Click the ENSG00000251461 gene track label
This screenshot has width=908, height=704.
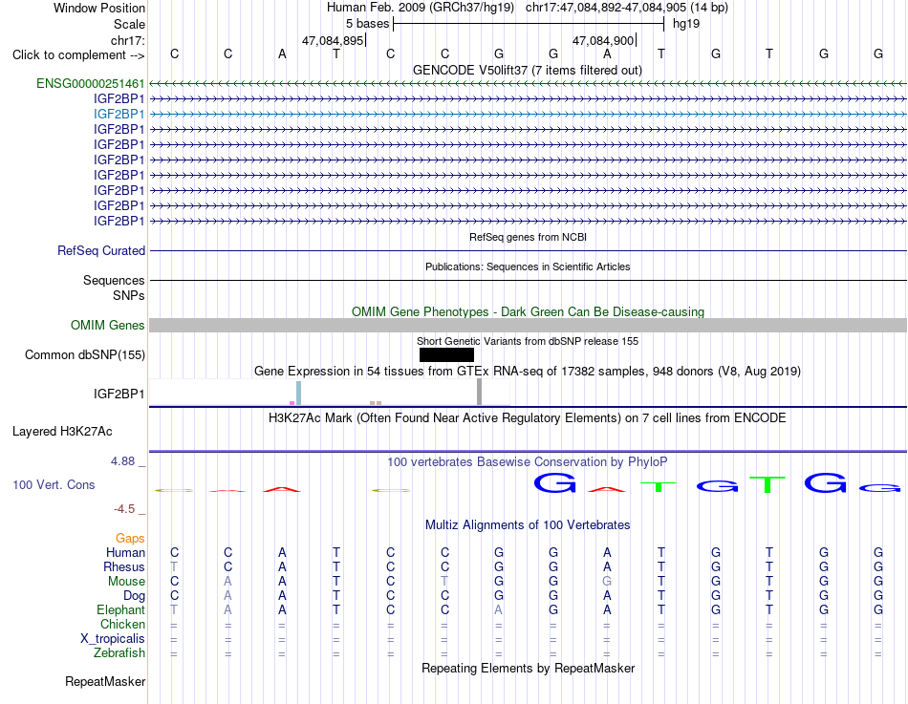tap(91, 84)
